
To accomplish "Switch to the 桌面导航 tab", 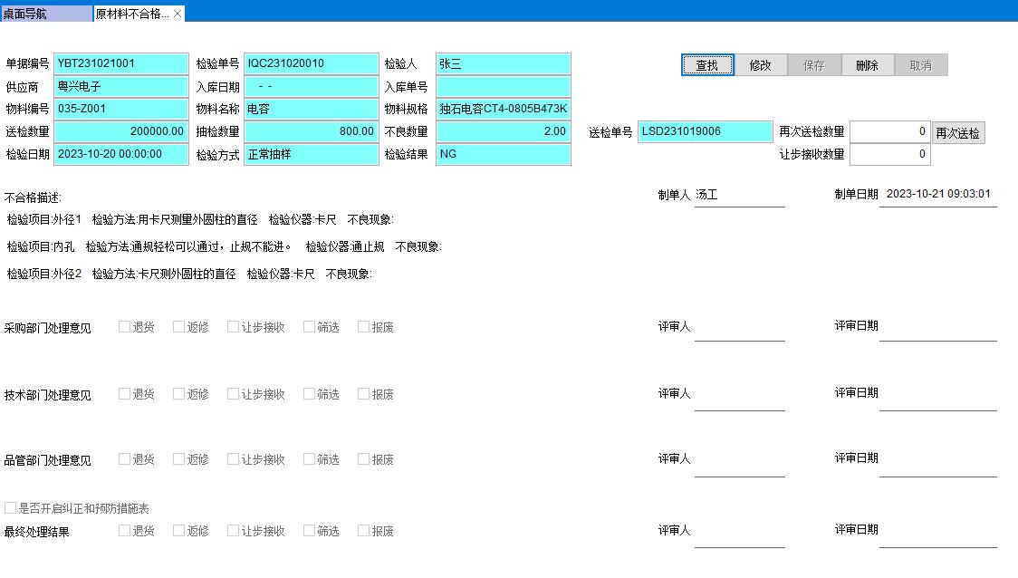I will (45, 14).
